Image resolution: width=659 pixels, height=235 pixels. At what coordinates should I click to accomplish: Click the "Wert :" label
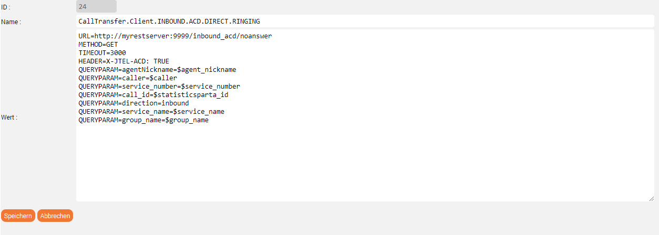(x=9, y=117)
